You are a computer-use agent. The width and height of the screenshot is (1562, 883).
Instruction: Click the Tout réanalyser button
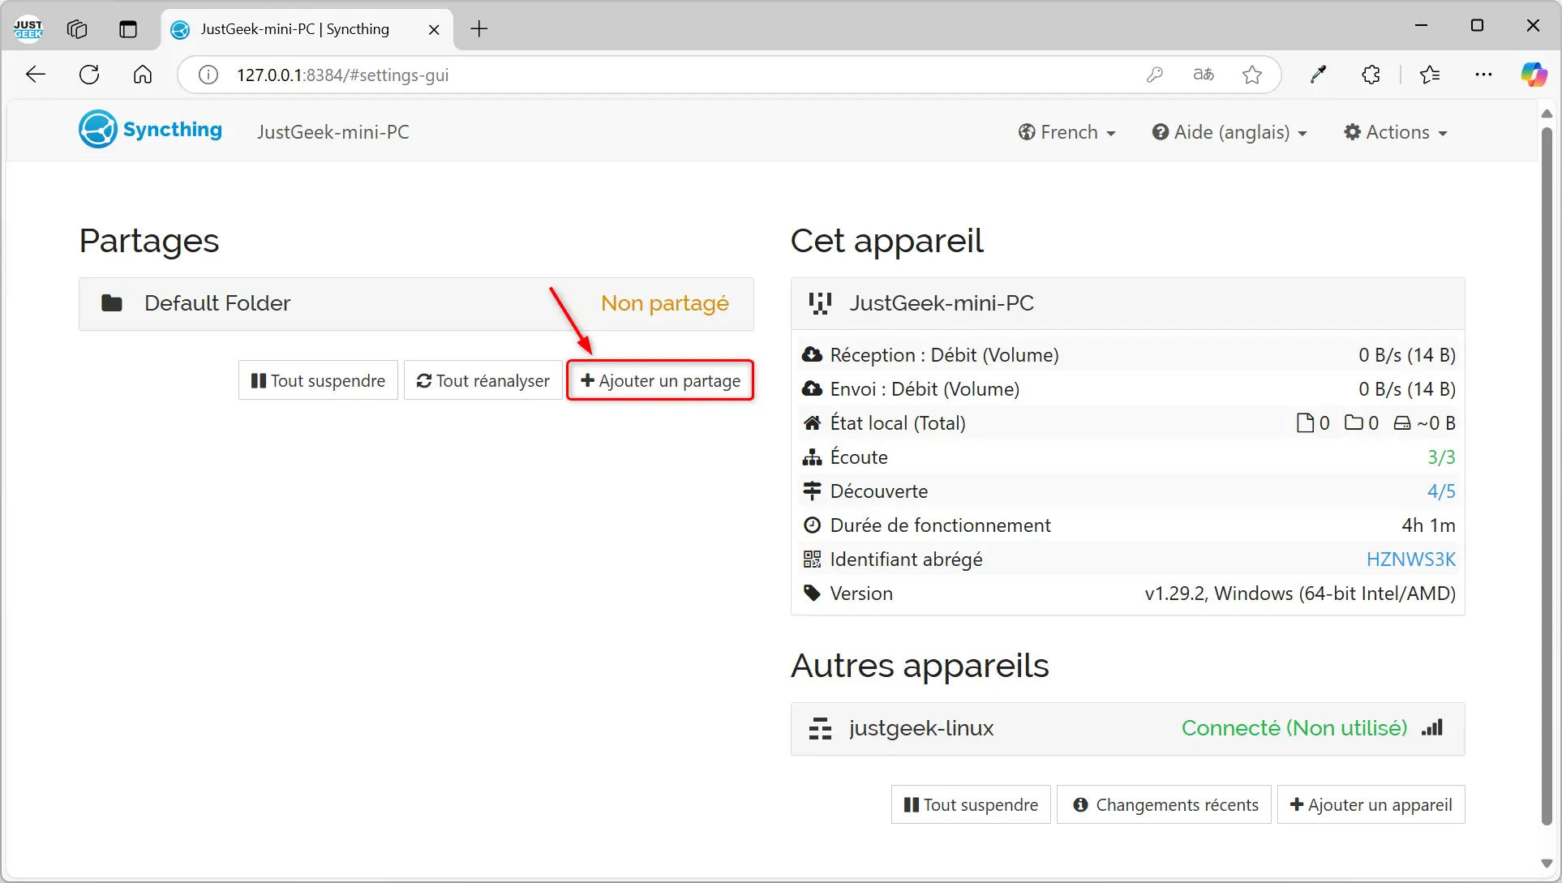pos(483,380)
